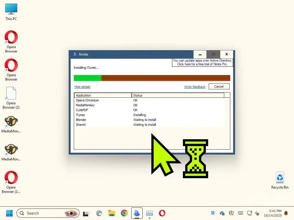Select the CutePDF row

tap(149, 110)
